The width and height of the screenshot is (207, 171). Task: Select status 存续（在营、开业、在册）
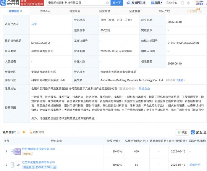click(x=116, y=20)
